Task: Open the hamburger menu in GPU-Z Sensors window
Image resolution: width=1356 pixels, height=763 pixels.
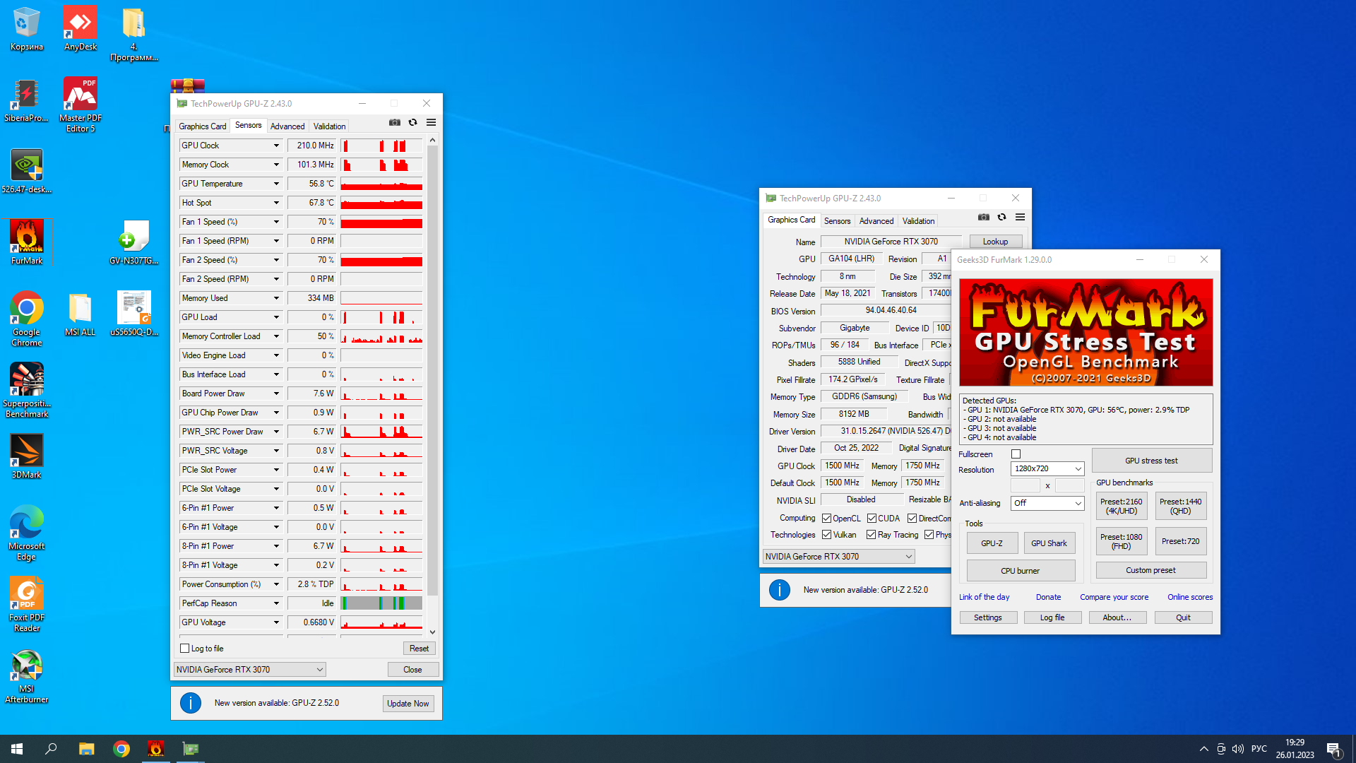Action: click(x=431, y=123)
